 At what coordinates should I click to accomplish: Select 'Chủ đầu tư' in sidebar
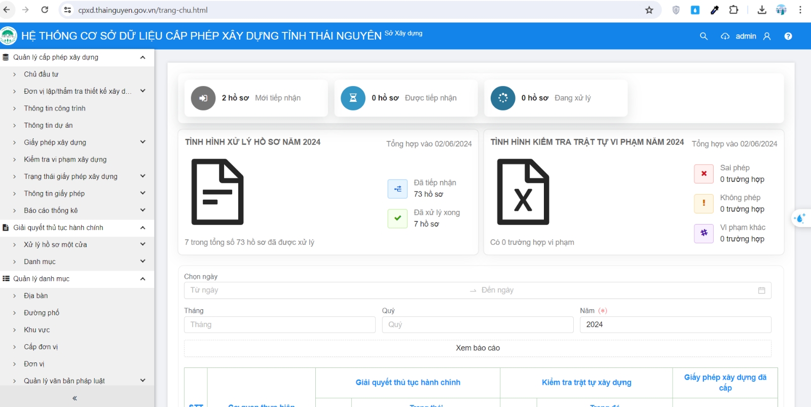click(x=41, y=74)
